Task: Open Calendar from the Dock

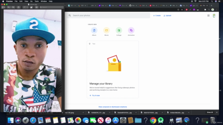Action: coord(48,120)
